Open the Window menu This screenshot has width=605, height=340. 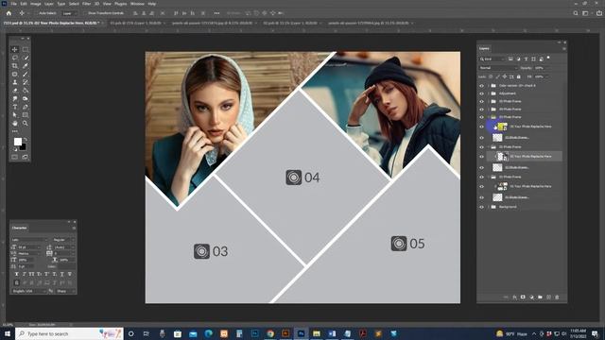[x=137, y=4]
